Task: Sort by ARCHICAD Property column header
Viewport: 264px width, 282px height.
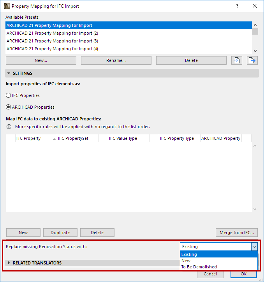Action: point(221,138)
